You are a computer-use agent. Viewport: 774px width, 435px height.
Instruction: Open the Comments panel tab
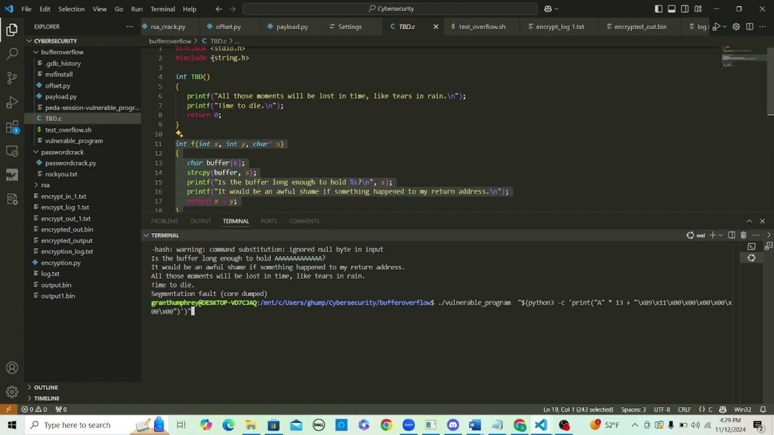pyautogui.click(x=304, y=221)
